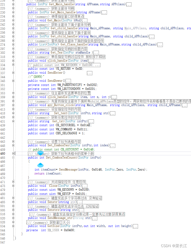Open collapsed '...' box after Get_Tex(IntPtr stmHandle)
The width and height of the screenshot is (191, 250).
point(96,53)
